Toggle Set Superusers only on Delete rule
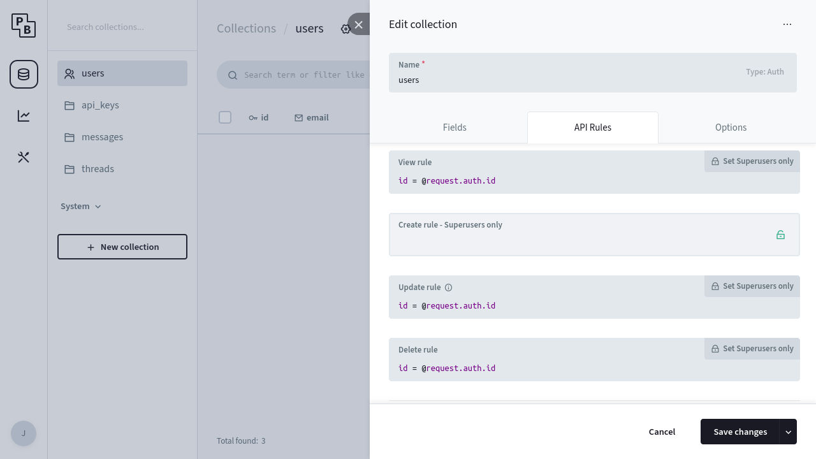This screenshot has width=816, height=459. [752, 348]
